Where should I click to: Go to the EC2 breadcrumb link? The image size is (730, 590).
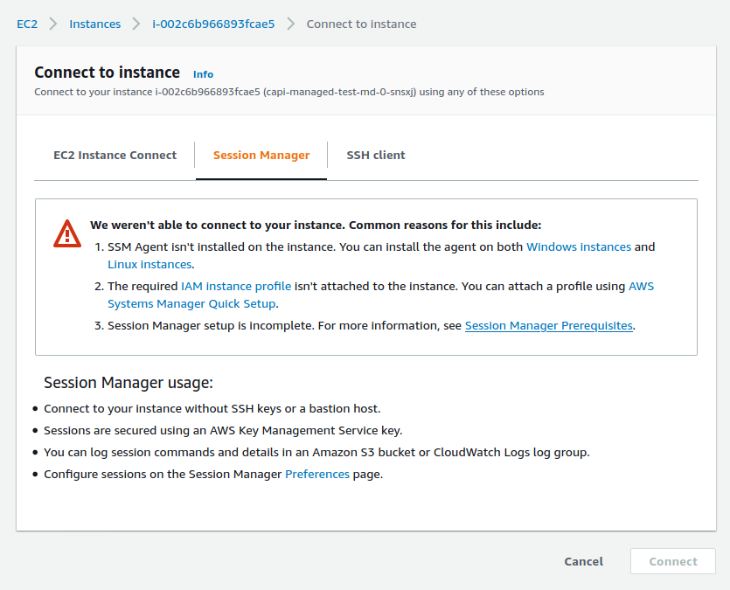tap(27, 24)
